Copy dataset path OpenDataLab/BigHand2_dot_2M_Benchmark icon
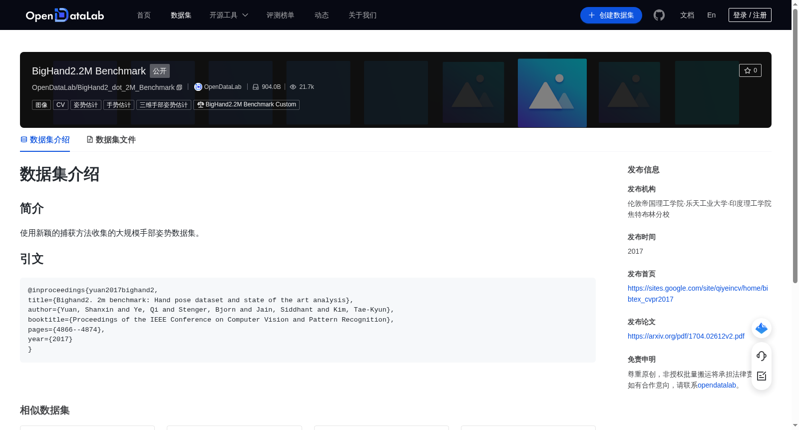799x430 pixels. pos(179,87)
